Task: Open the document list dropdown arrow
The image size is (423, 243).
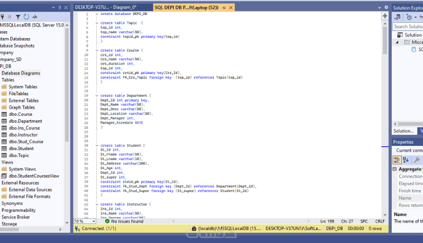Action: pos(379,7)
